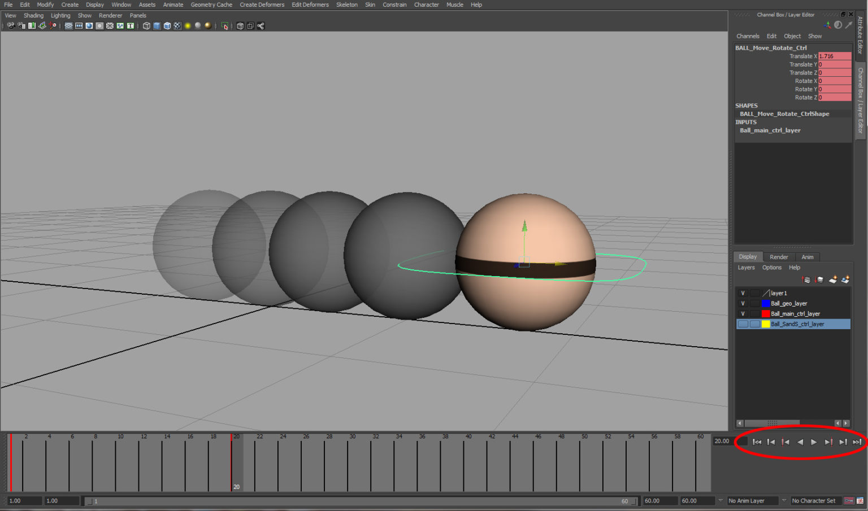Viewport: 868px width, 511px height.
Task: Toggle visibility of Ball_main_ctrl_layer
Action: coord(743,314)
